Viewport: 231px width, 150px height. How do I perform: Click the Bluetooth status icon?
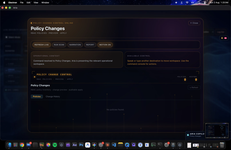click(181, 3)
